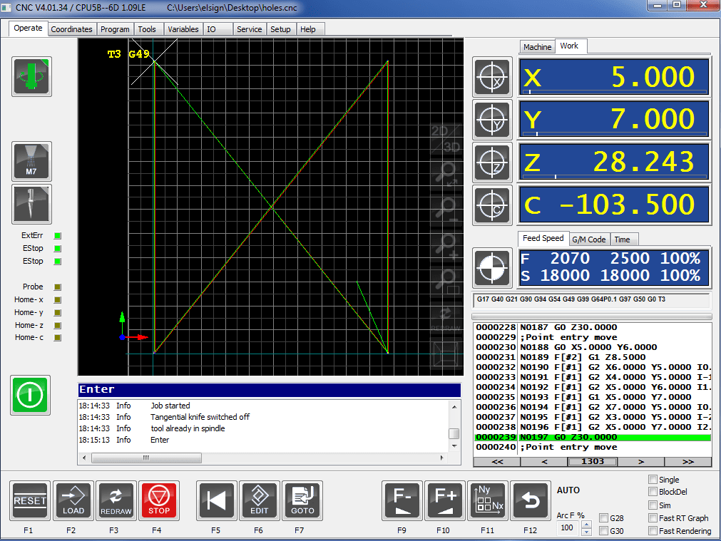Image resolution: width=721 pixels, height=541 pixels.
Task: Select log entry 'Tangential knife switched off'
Action: point(200,417)
